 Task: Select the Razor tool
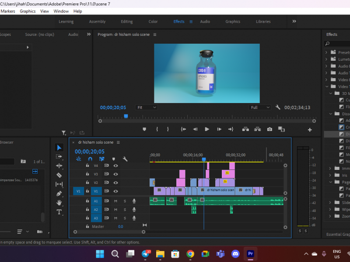pos(59,175)
